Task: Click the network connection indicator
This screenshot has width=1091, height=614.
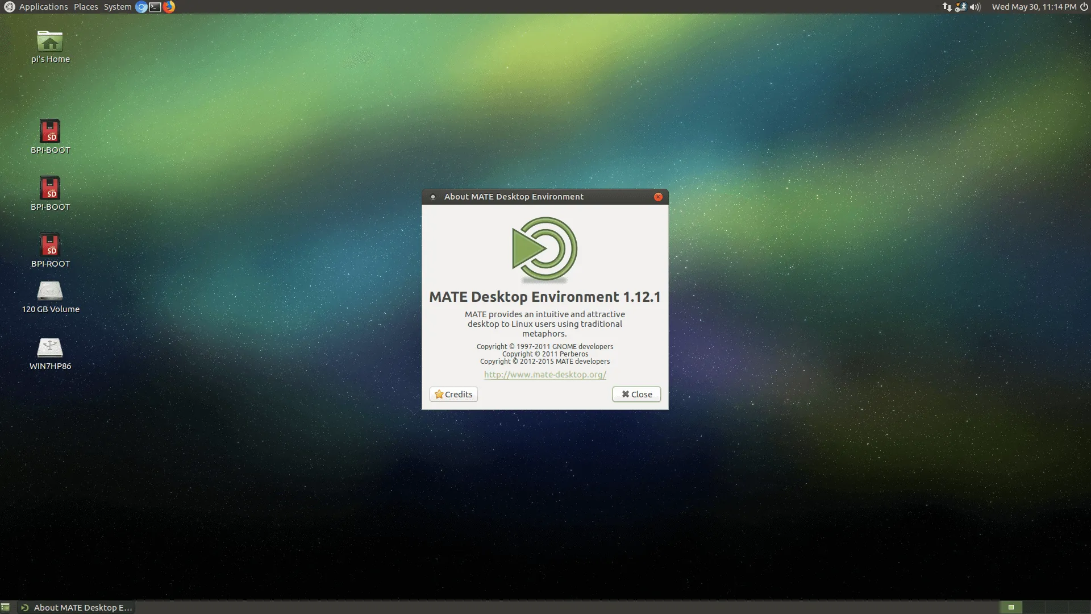Action: coord(947,7)
